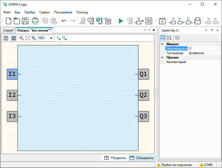
Task: Open device settings gear icon
Action: (x=98, y=21)
